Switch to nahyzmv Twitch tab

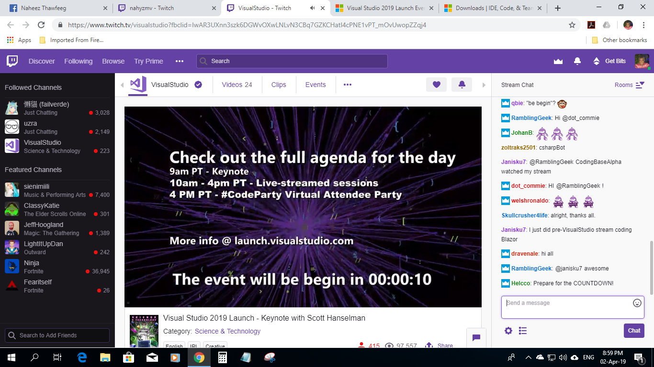166,8
